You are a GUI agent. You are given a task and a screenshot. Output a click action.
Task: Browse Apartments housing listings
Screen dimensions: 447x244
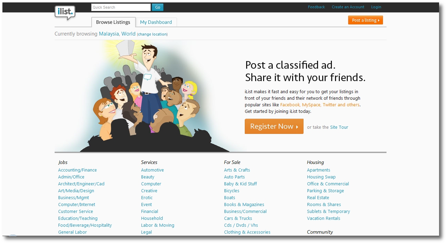[x=318, y=170]
